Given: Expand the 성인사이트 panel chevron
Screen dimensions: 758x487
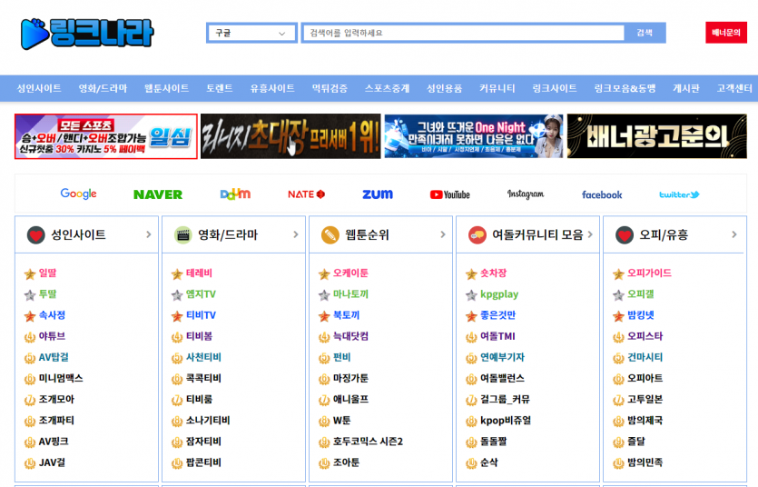Looking at the screenshot, I should (148, 234).
